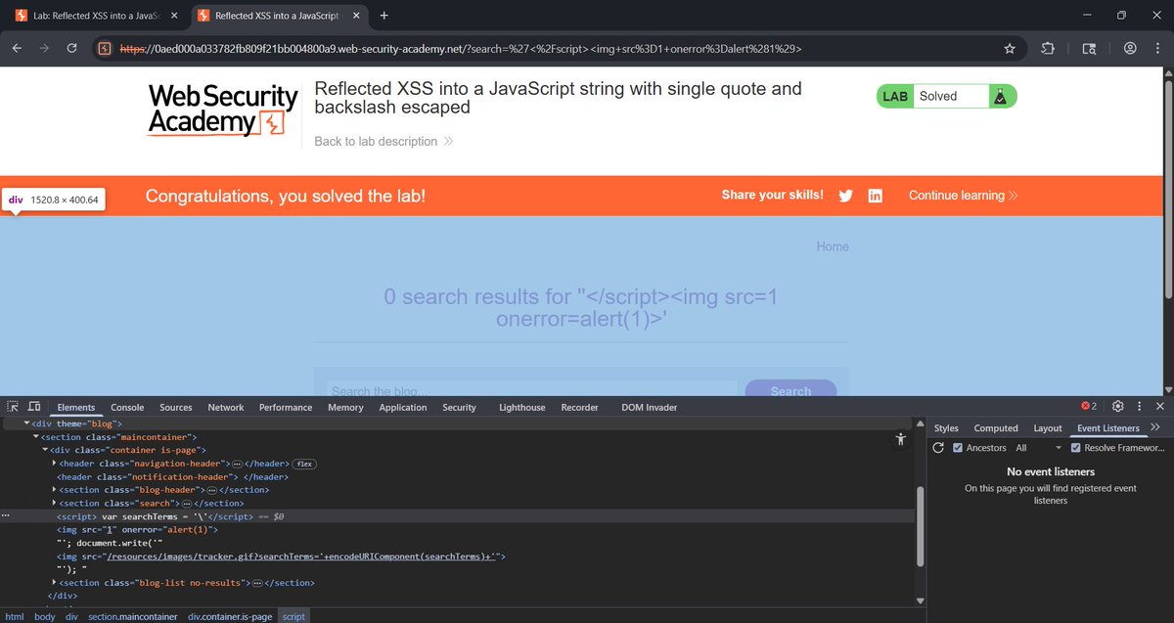Select 'body' in the DOM breadcrumb

(45, 617)
